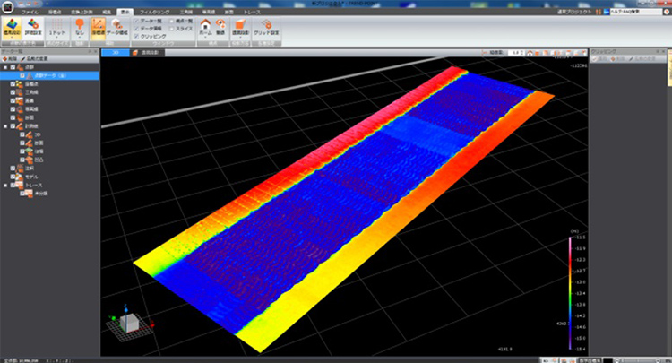Close the データ一覧 panel
Image resolution: width=672 pixels, height=363 pixels.
tap(96, 51)
